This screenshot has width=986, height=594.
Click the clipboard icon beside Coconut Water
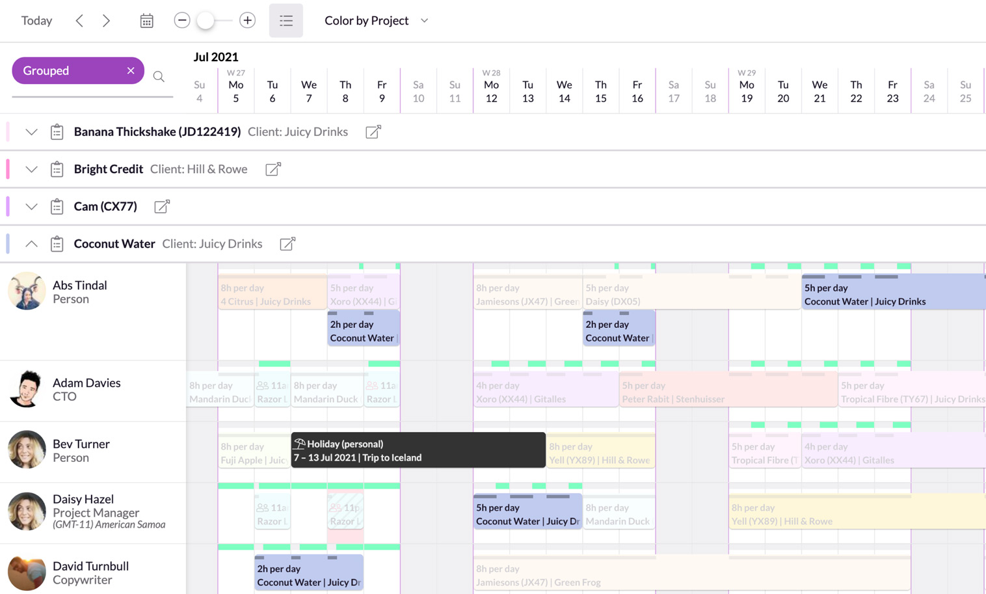pyautogui.click(x=57, y=243)
